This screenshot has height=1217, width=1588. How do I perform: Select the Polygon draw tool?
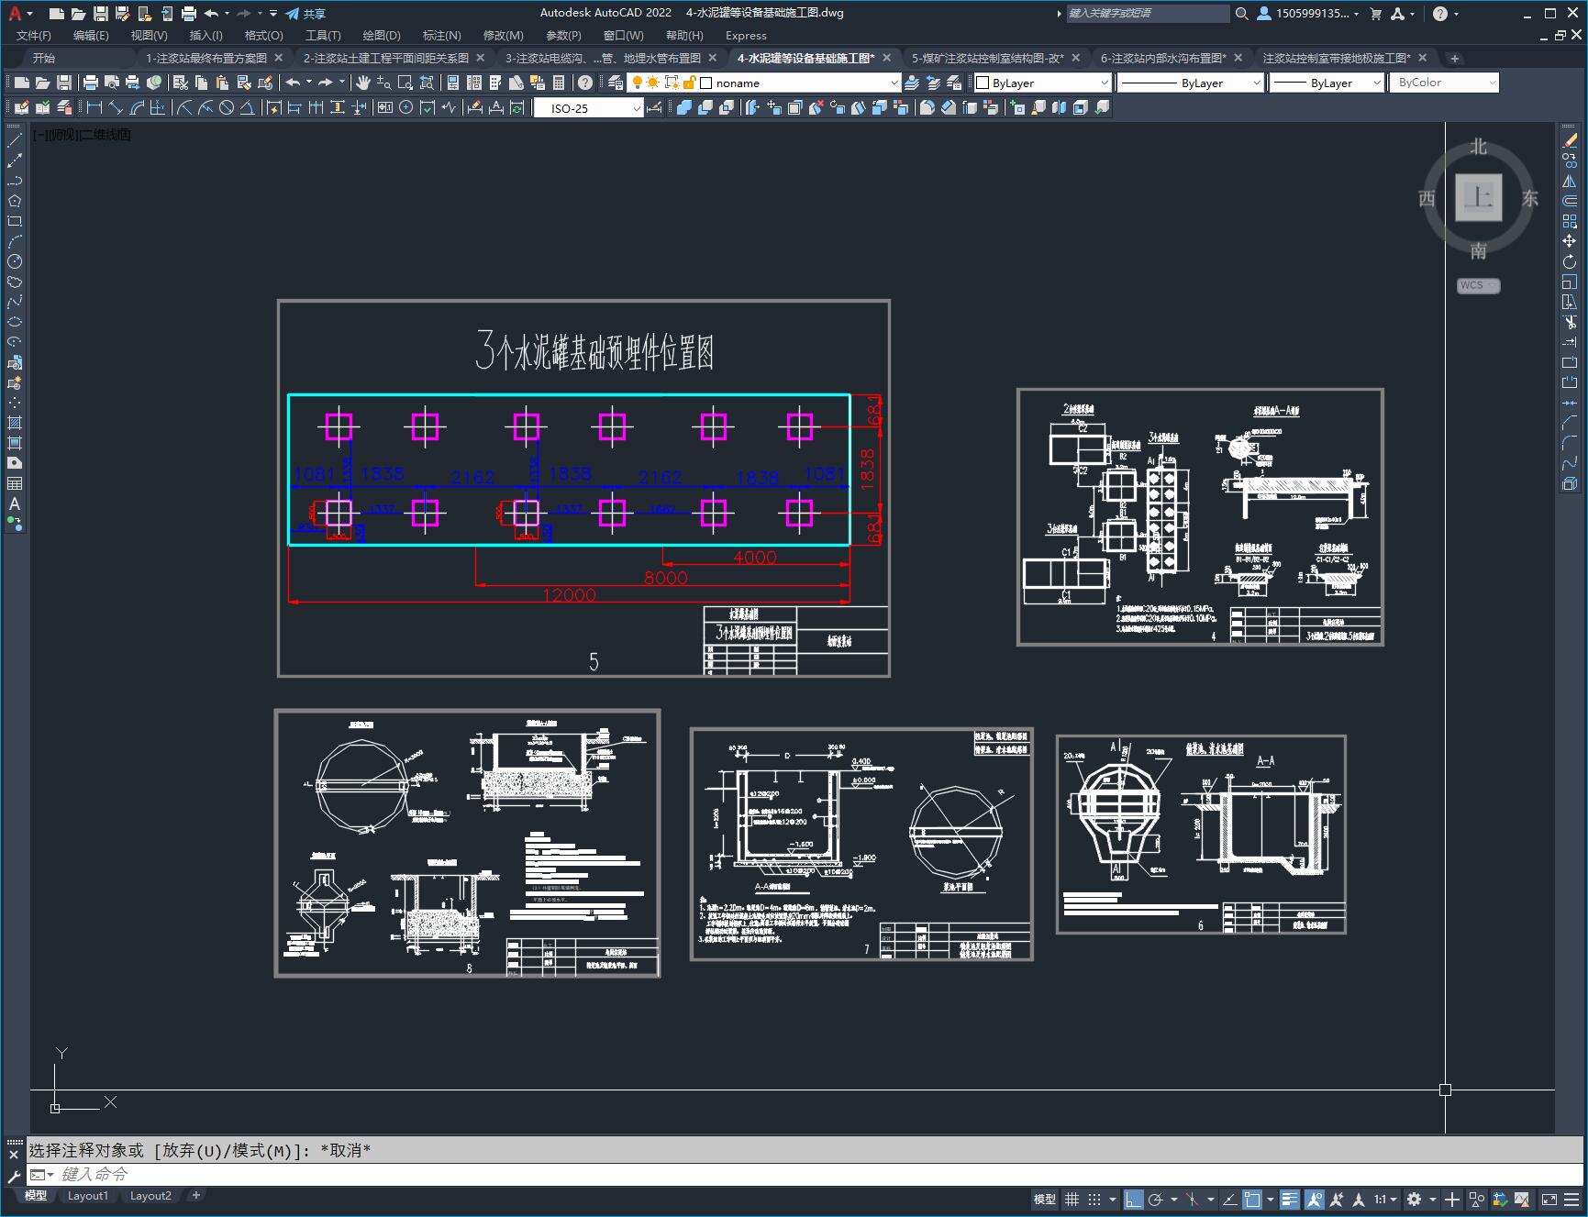click(15, 201)
